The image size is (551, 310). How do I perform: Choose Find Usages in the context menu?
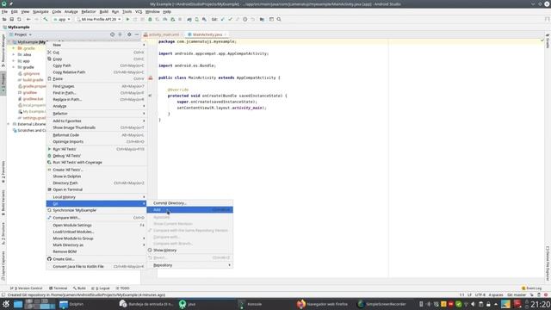click(x=96, y=86)
